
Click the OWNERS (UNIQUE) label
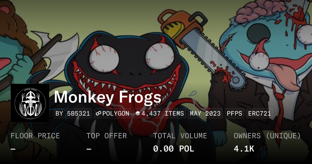tap(267, 136)
